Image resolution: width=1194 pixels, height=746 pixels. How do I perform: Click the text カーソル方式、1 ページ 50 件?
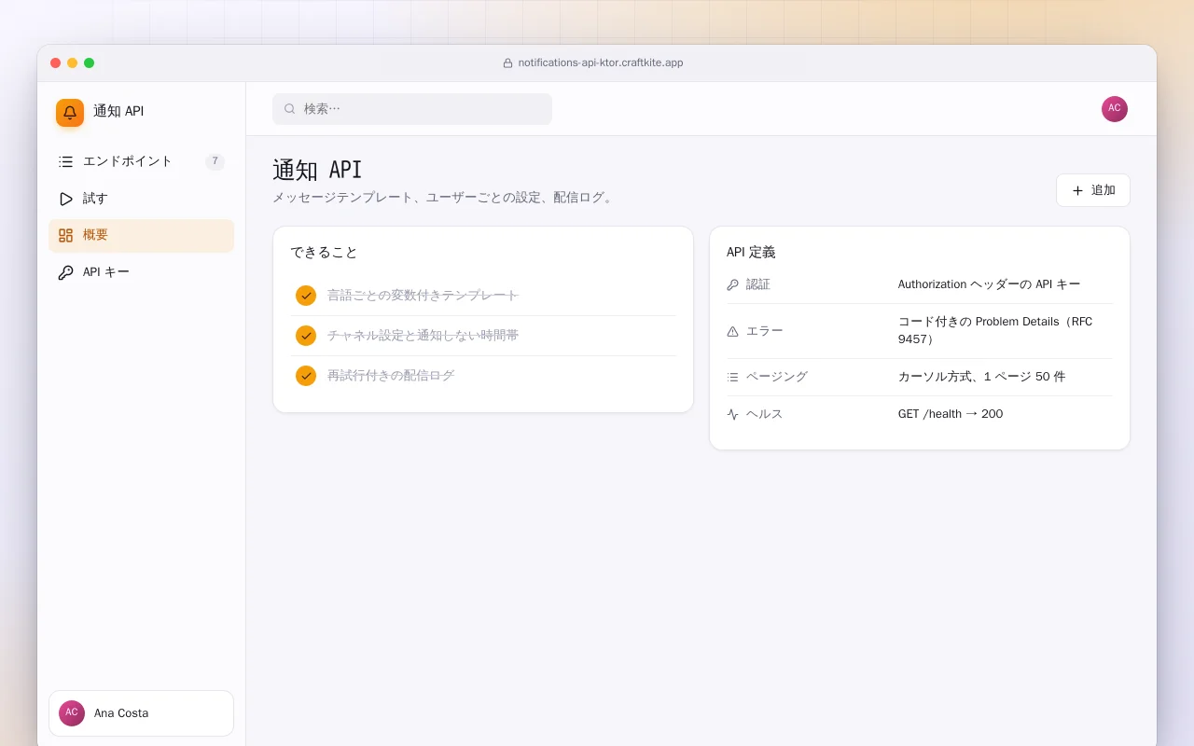tap(981, 377)
